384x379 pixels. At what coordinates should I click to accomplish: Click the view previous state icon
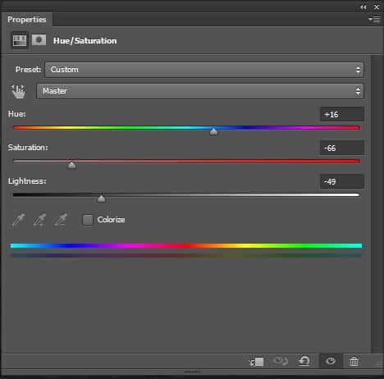[281, 361]
